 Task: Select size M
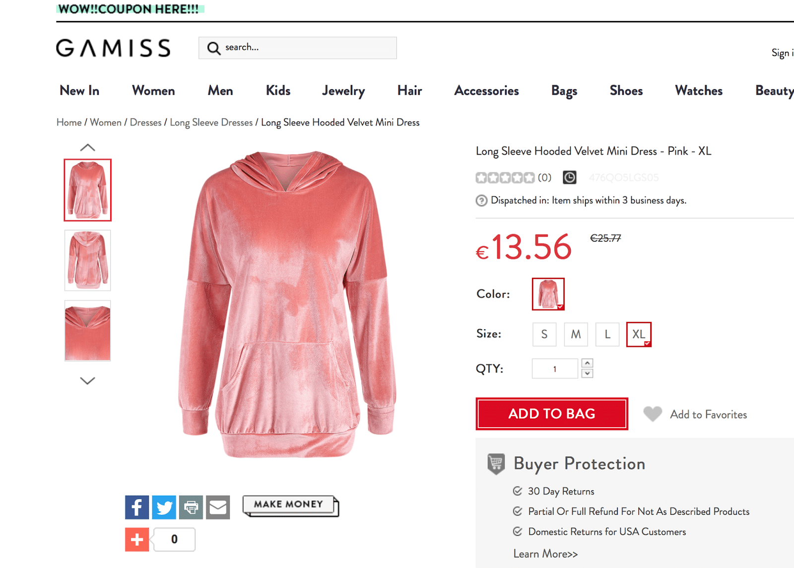click(x=576, y=334)
